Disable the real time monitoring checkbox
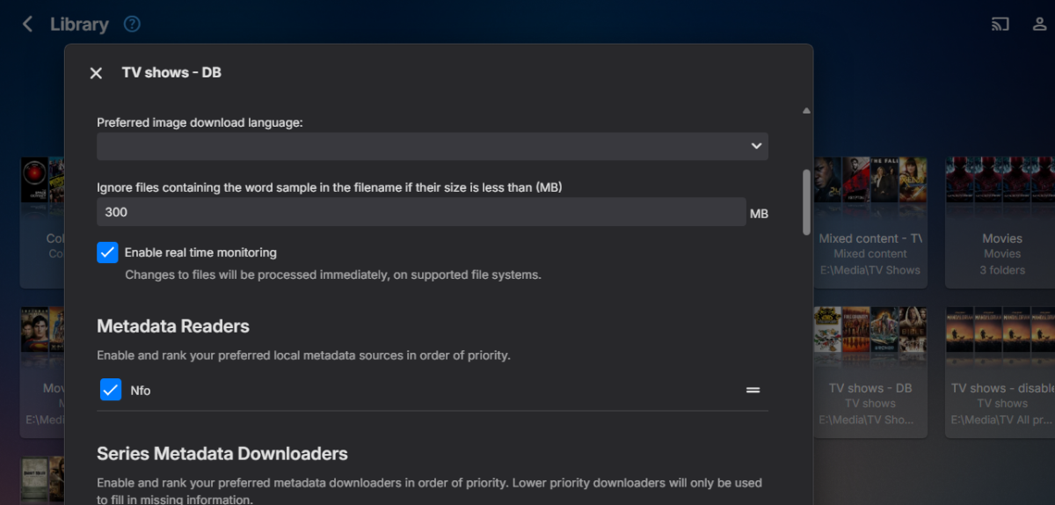 click(107, 252)
